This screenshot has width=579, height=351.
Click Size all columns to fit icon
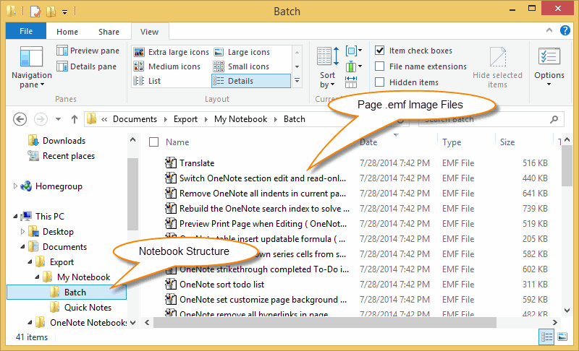tap(351, 82)
